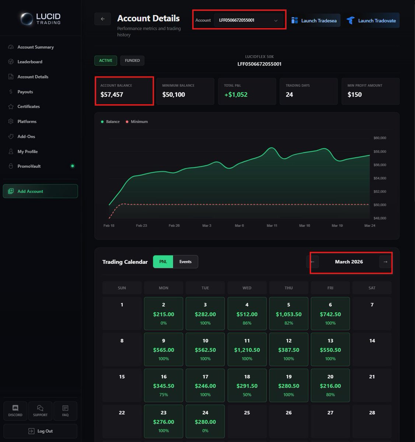415x442 pixels.
Task: Click the Add-Ons tag icon
Action: (x=11, y=136)
